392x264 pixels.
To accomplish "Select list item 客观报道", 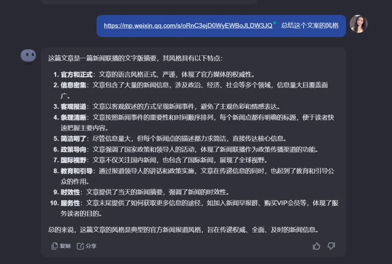I will 167,107.
